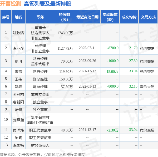Click the holding value 1127.79万
Screen dimensions: 158x157
pyautogui.click(x=65, y=48)
